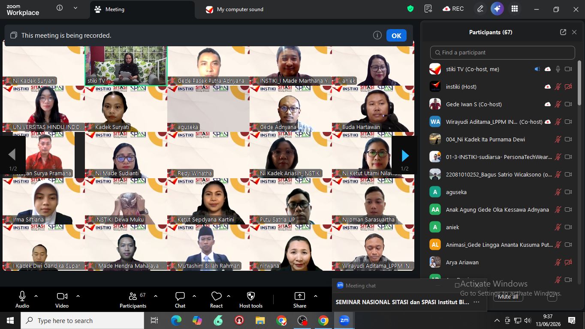Click the Mute all button
This screenshot has width=585, height=329.
(508, 296)
